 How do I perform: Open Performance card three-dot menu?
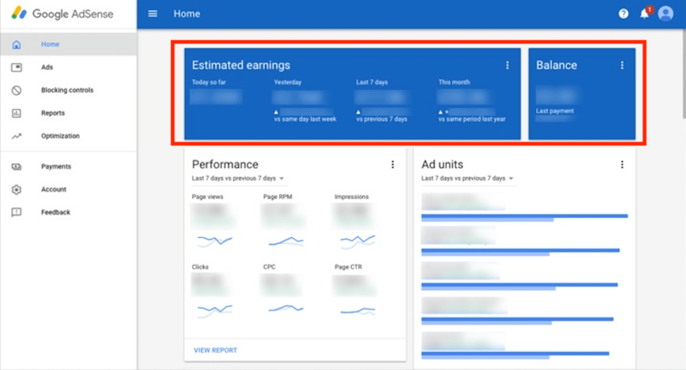coord(393,164)
